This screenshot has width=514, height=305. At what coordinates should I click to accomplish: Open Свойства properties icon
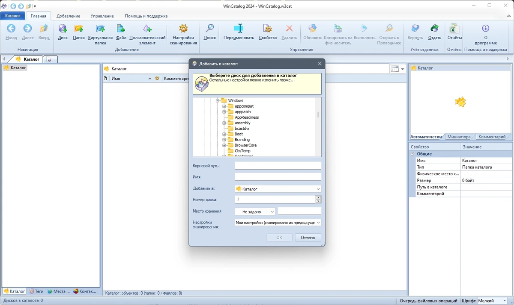tap(268, 29)
